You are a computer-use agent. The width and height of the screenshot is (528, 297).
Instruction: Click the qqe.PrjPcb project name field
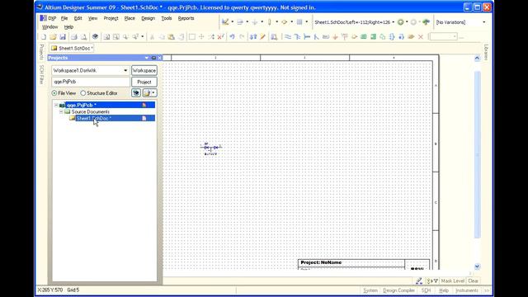(x=91, y=82)
